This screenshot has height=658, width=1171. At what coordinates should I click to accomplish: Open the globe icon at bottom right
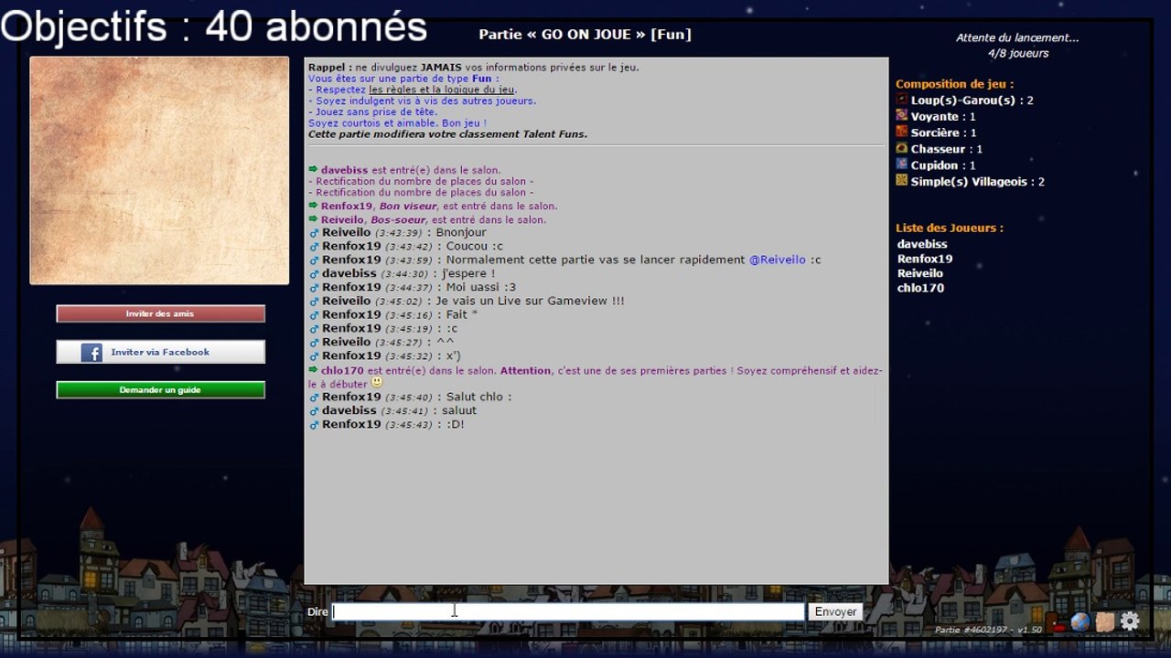(x=1080, y=622)
